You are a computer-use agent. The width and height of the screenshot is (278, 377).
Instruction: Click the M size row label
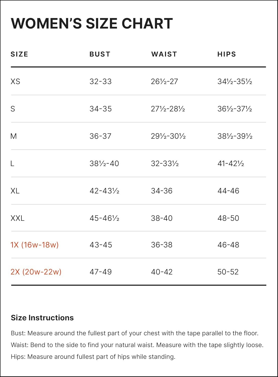[14, 136]
